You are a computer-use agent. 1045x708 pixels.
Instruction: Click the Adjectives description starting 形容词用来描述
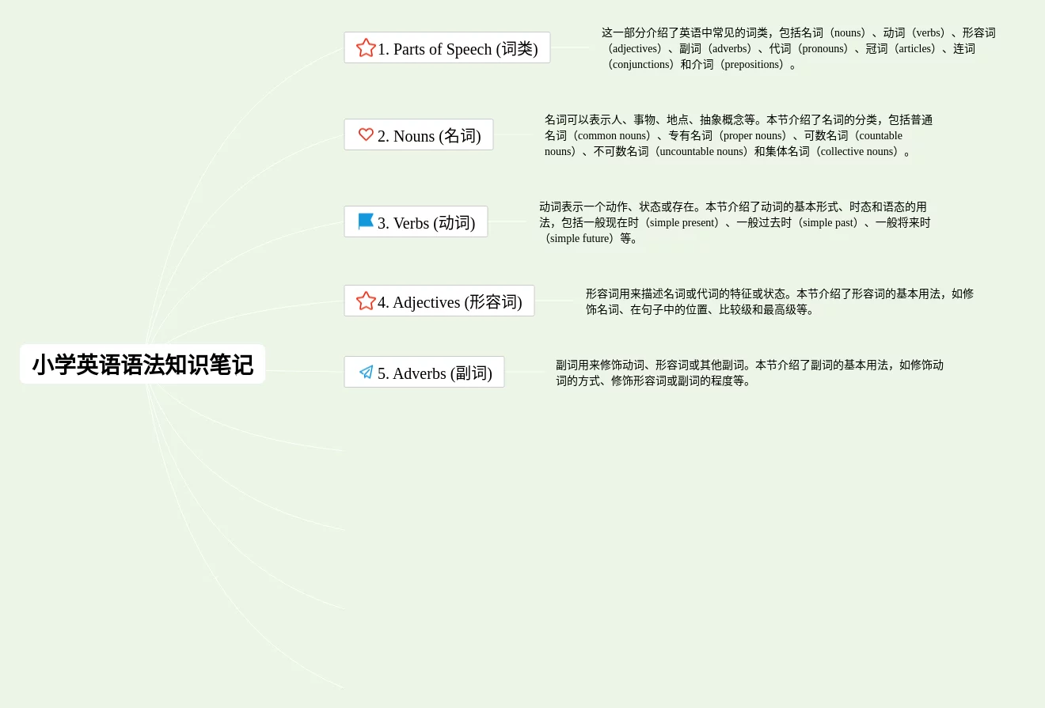[x=779, y=301]
